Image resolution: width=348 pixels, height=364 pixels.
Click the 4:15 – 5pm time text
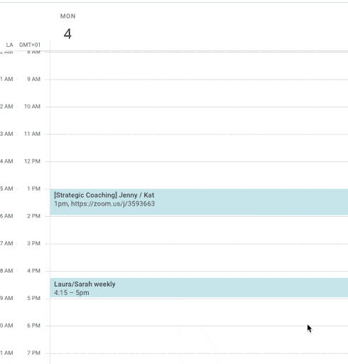(72, 293)
